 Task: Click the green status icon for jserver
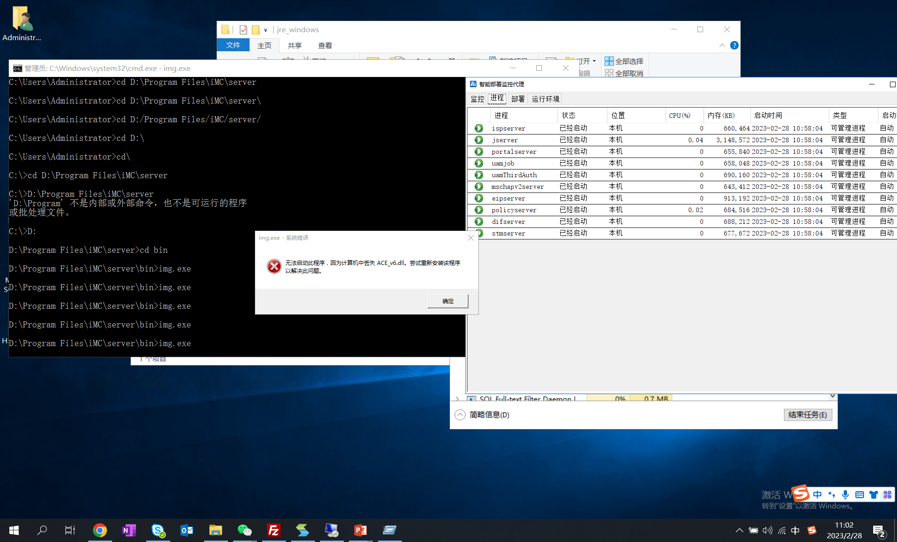coord(479,140)
